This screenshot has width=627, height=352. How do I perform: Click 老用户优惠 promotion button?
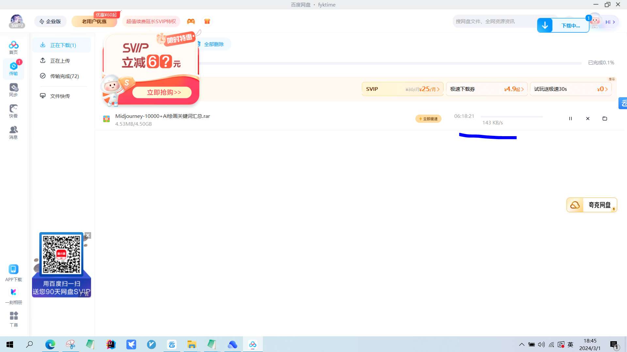click(94, 21)
